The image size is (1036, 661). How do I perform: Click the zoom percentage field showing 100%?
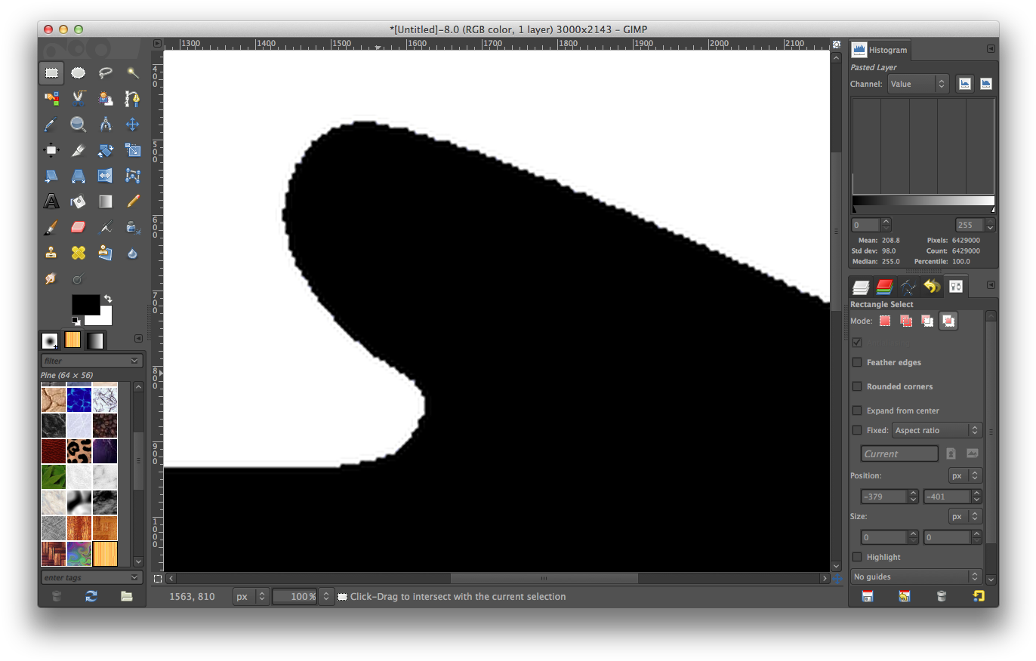coord(295,596)
